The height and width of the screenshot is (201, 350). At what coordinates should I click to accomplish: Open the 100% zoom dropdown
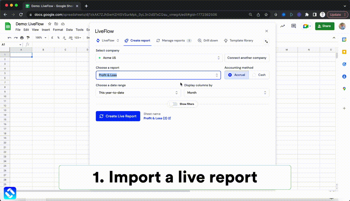coord(41,38)
